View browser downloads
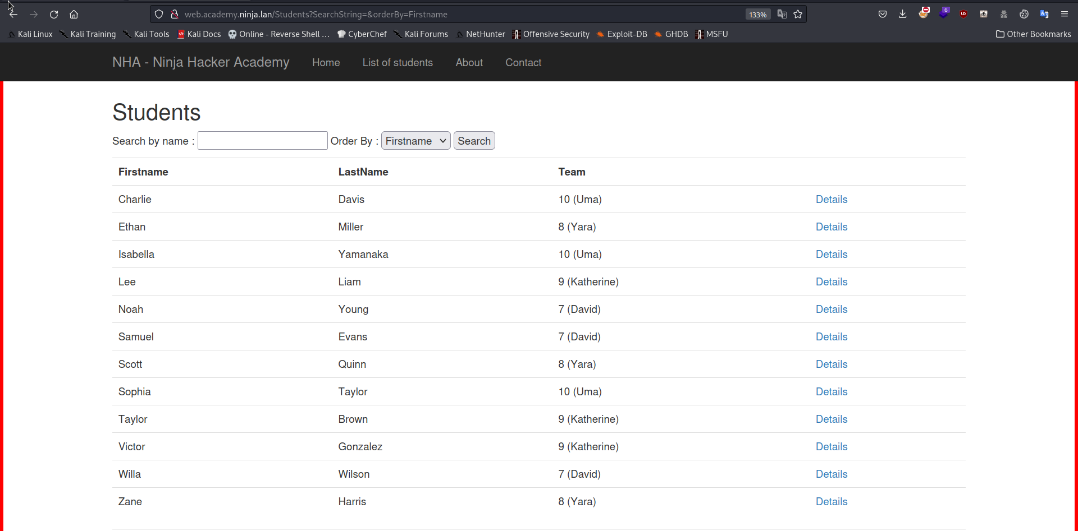This screenshot has height=531, width=1078. click(x=903, y=14)
